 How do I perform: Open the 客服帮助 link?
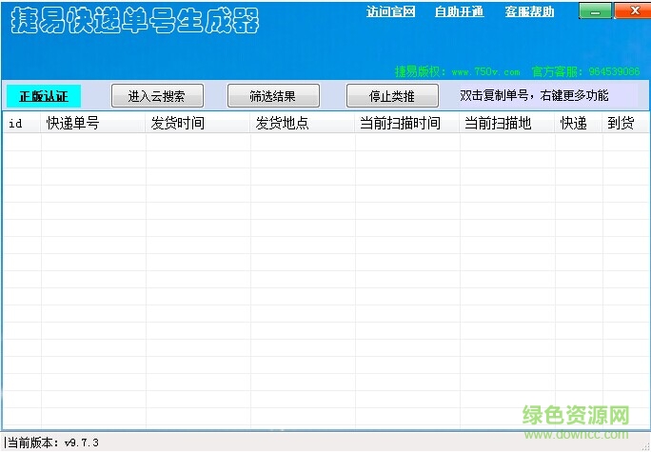(x=529, y=11)
